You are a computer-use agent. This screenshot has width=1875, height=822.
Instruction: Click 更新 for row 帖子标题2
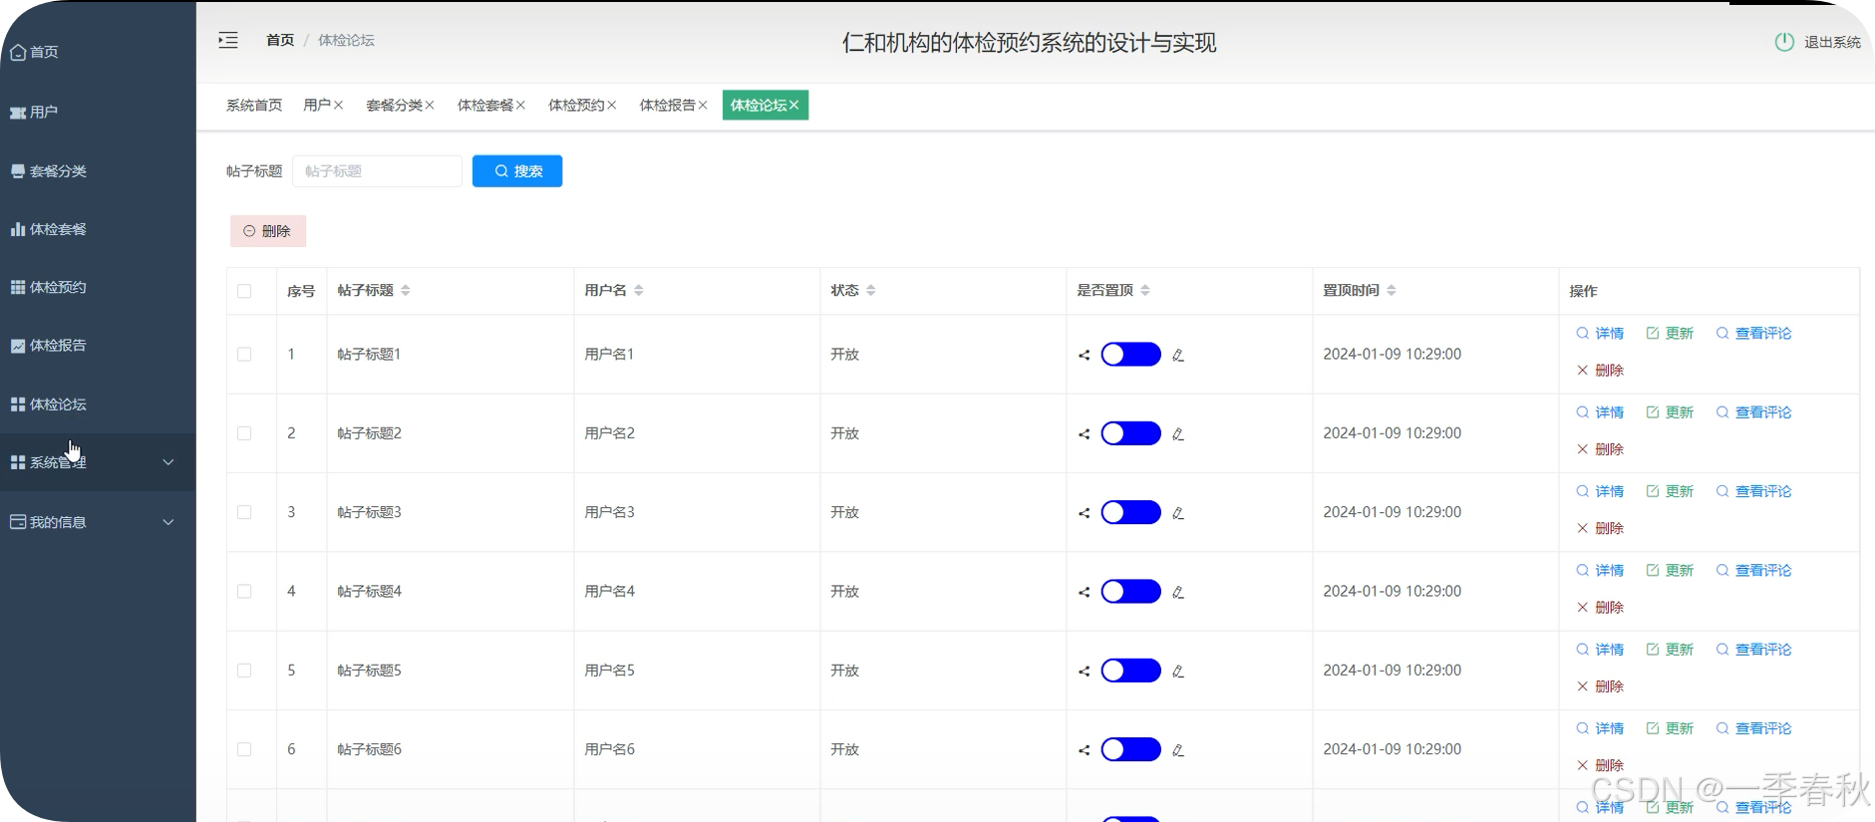1670,412
